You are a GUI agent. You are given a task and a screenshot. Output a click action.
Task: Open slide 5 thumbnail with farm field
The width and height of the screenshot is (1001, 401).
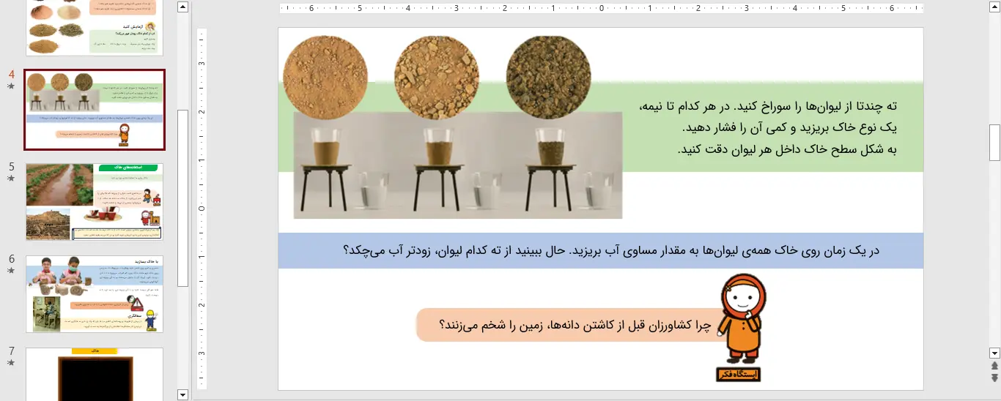pyautogui.click(x=95, y=202)
